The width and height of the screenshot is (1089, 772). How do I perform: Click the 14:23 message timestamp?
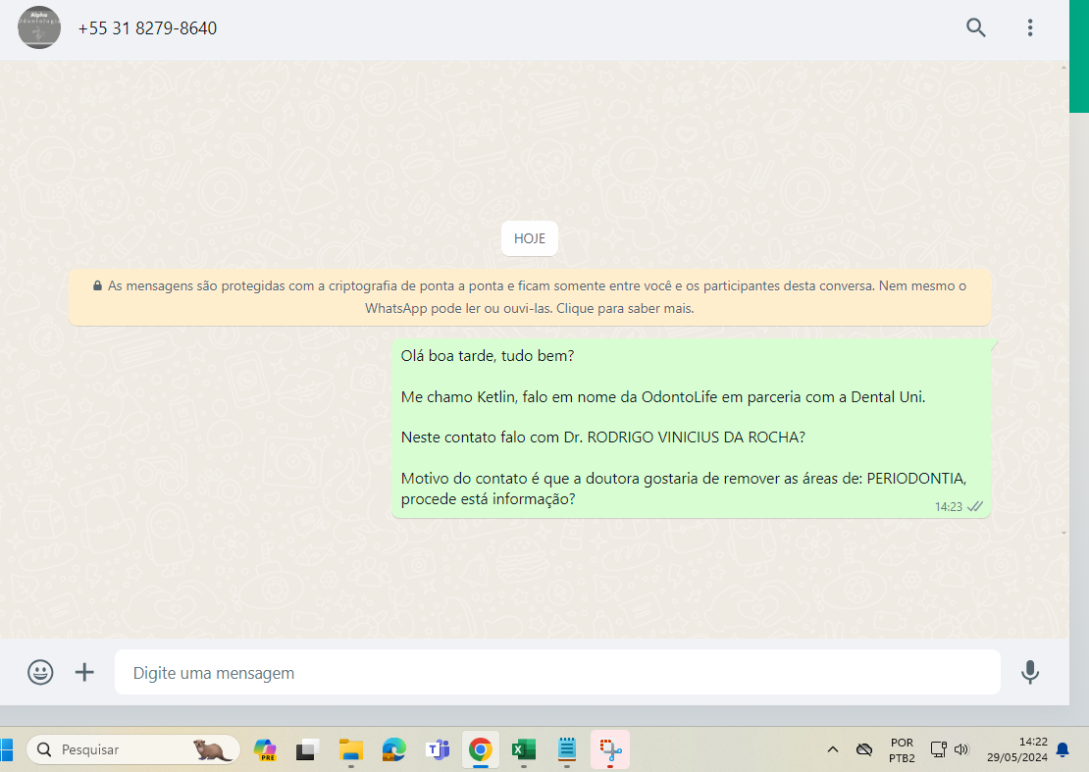pyautogui.click(x=948, y=507)
